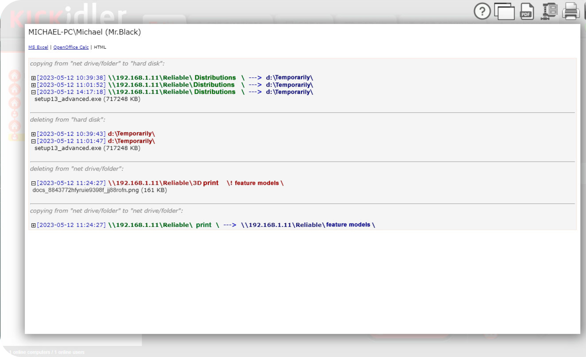The height and width of the screenshot is (357, 586).
Task: Expand the 11:24:27 net-to-net copy entry
Action: point(33,225)
